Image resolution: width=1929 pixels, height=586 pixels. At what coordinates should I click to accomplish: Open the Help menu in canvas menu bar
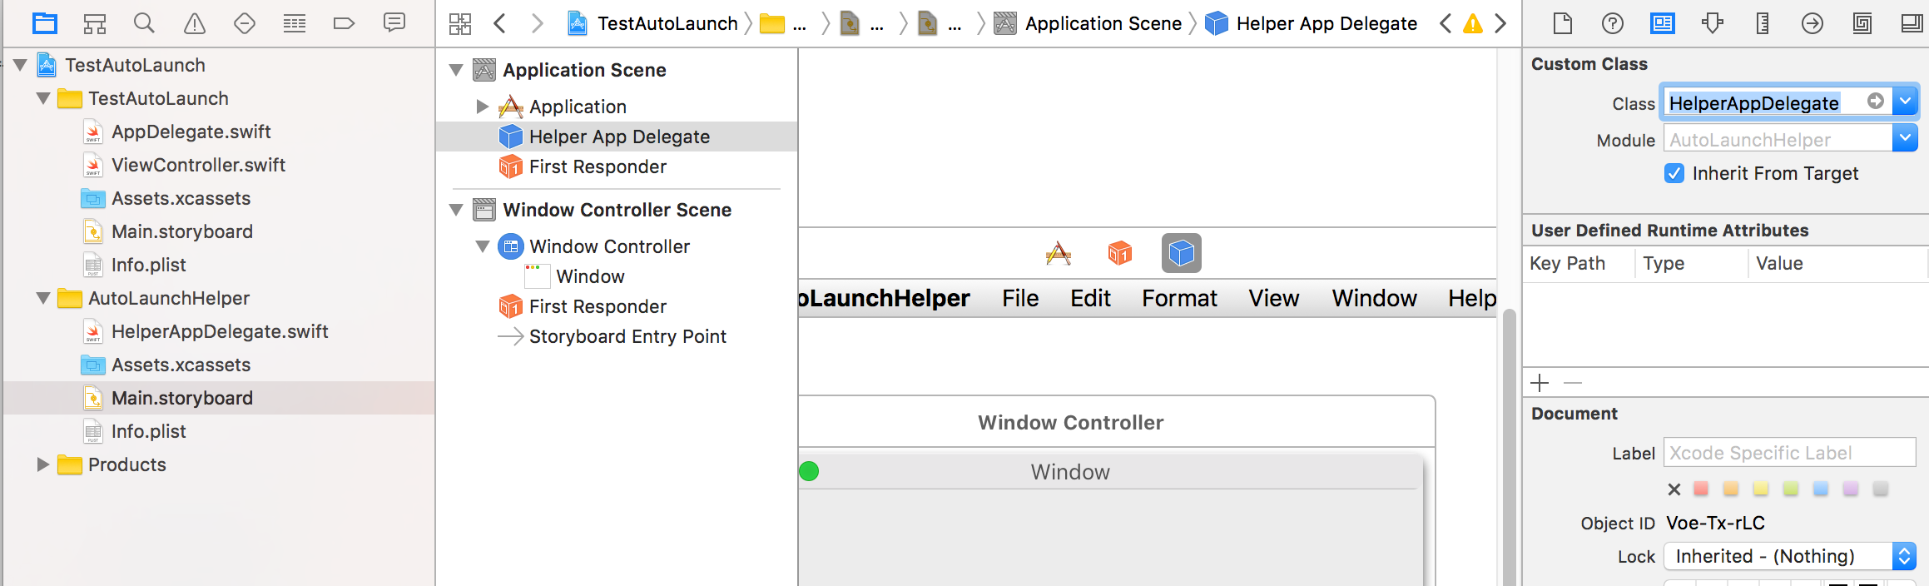1472,298
